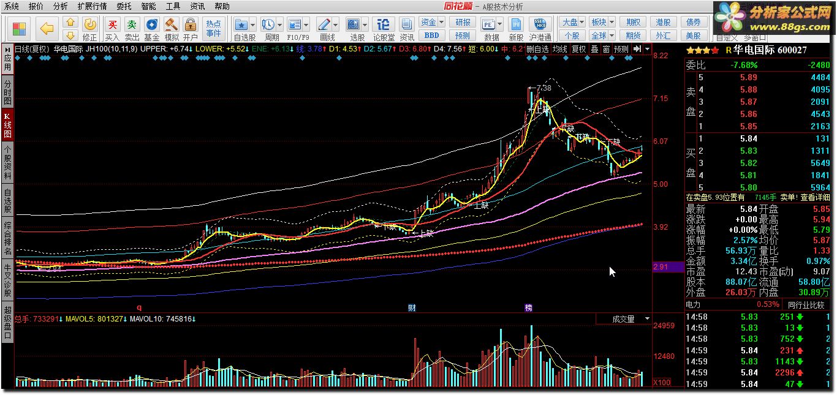This screenshot has height=395, width=837.
Task: Expand the F10/F9 dropdown arrow
Action: click(x=306, y=24)
